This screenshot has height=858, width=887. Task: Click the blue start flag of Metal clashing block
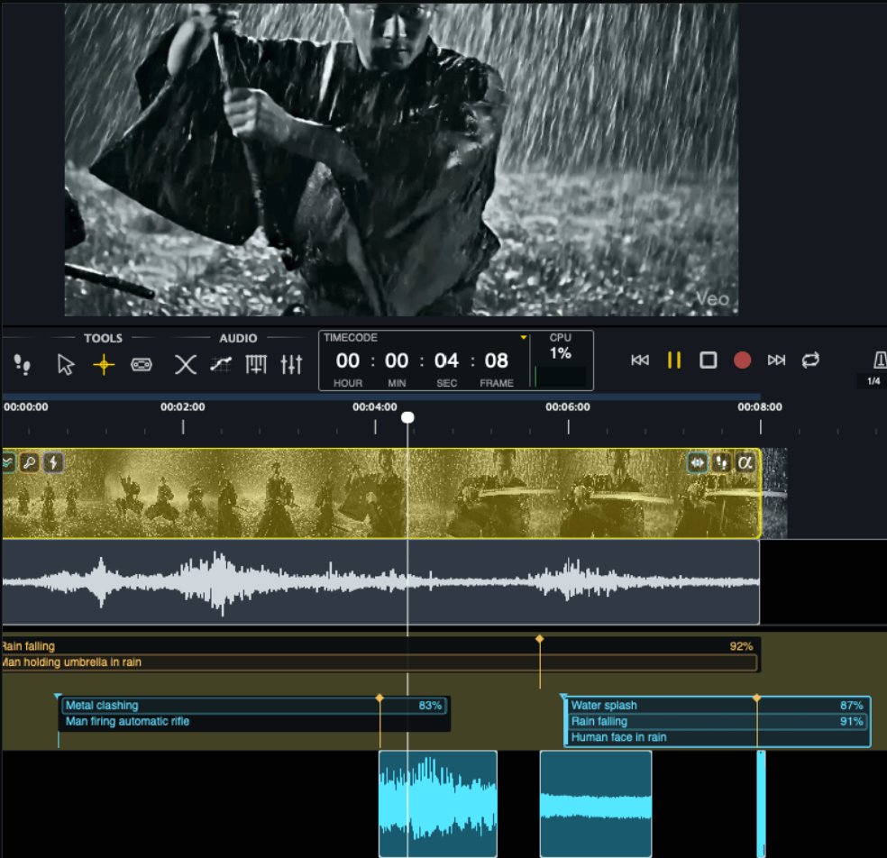[58, 697]
